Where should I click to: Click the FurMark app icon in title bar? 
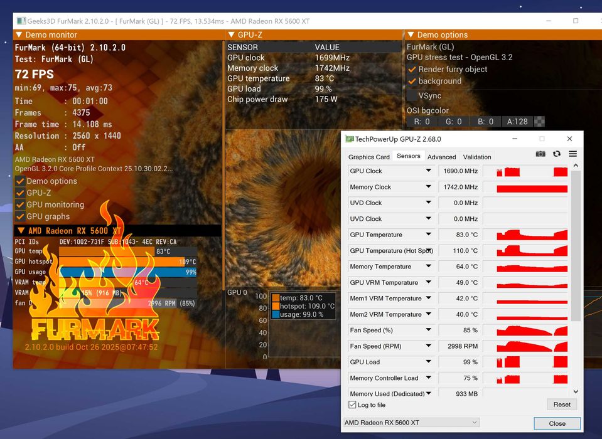[21, 21]
